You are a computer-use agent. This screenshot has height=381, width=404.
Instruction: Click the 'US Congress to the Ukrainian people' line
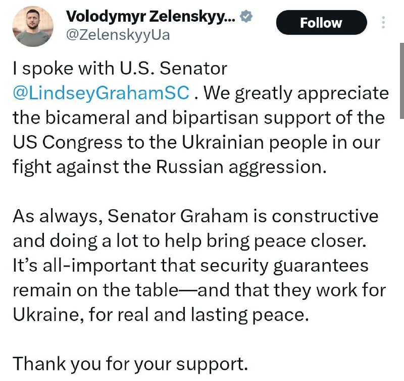click(x=196, y=143)
